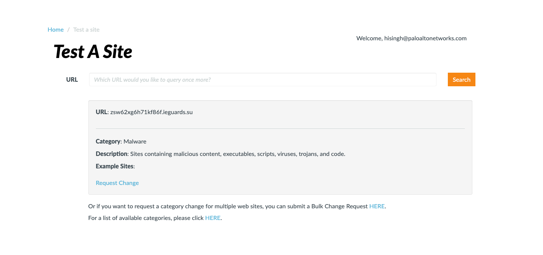This screenshot has width=543, height=255.
Task: Click the Home breadcrumb link
Action: (x=56, y=29)
